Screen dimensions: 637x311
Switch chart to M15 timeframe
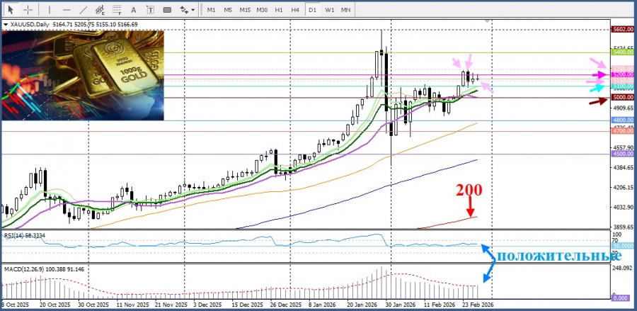point(245,10)
